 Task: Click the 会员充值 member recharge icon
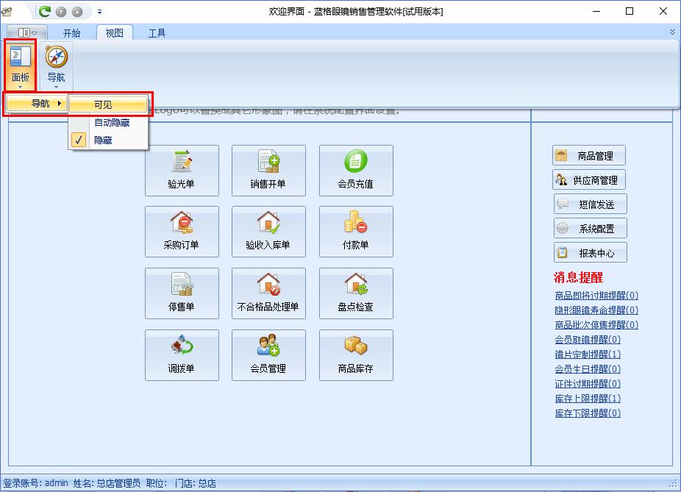(356, 171)
